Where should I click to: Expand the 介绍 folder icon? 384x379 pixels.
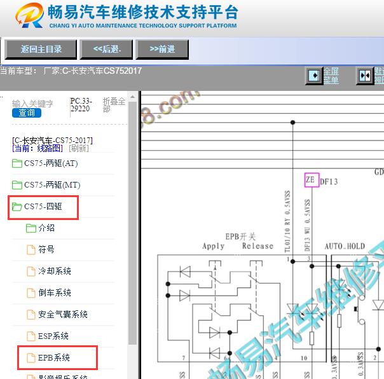coord(31,228)
